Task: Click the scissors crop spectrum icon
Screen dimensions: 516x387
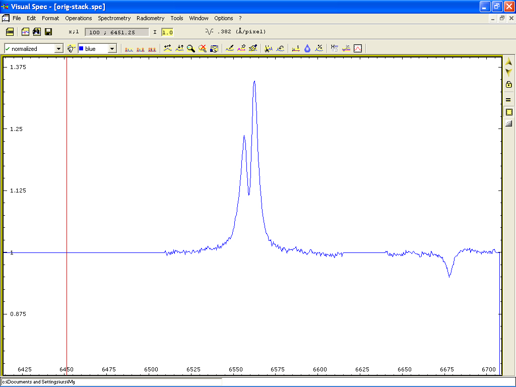Action: coord(269,48)
